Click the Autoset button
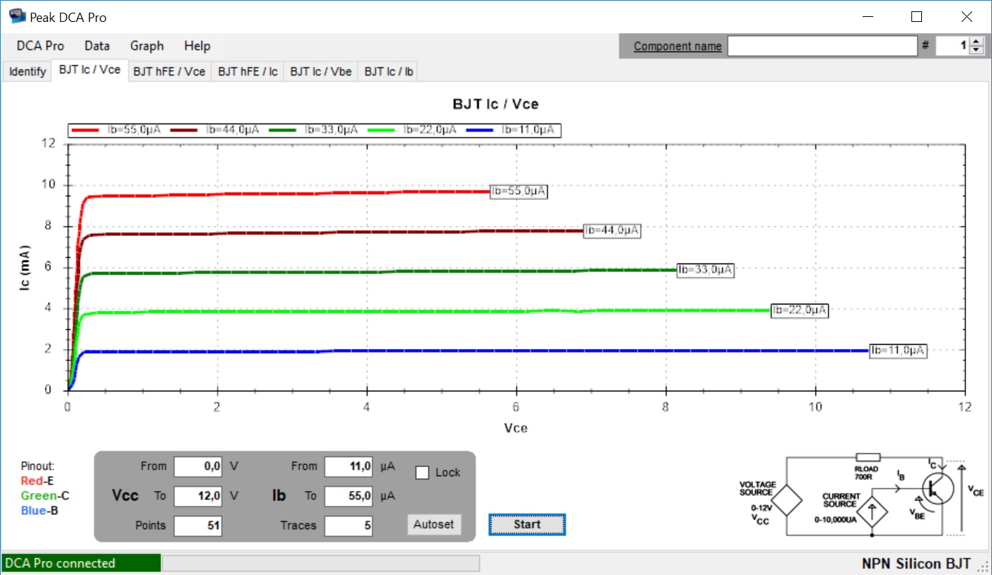992x575 pixels. coord(433,525)
